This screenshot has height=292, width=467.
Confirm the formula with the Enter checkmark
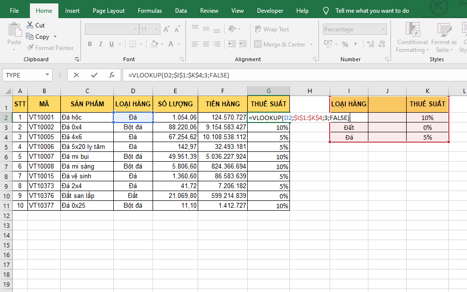tap(94, 75)
